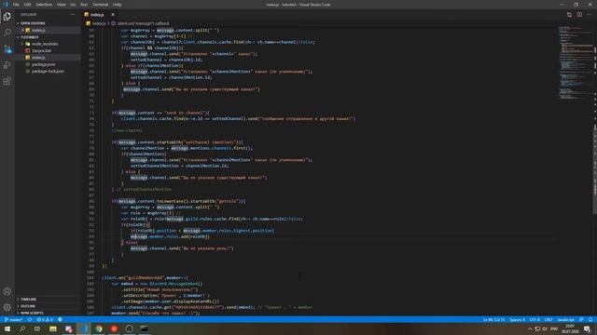Collapse the Open Editors section
The width and height of the screenshot is (597, 335).
click(x=33, y=23)
